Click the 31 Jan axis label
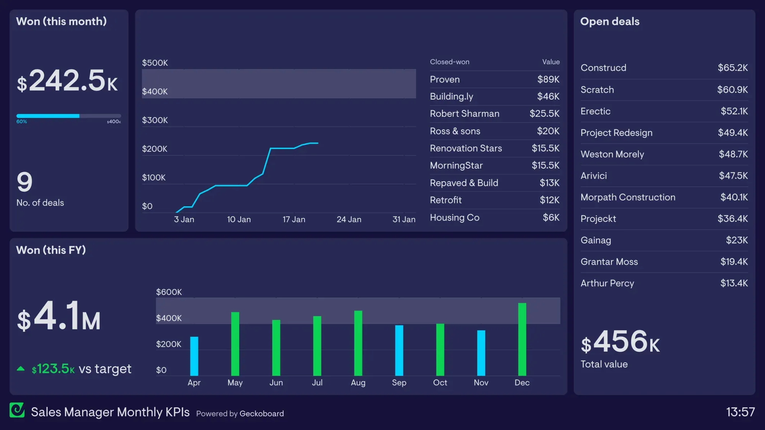 (404, 219)
